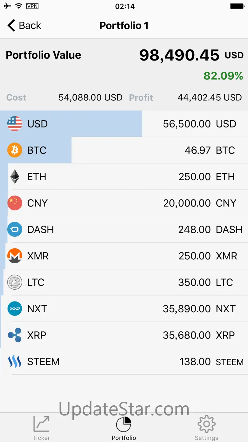Tap the Steem logo icon
248x442 pixels.
(15, 362)
